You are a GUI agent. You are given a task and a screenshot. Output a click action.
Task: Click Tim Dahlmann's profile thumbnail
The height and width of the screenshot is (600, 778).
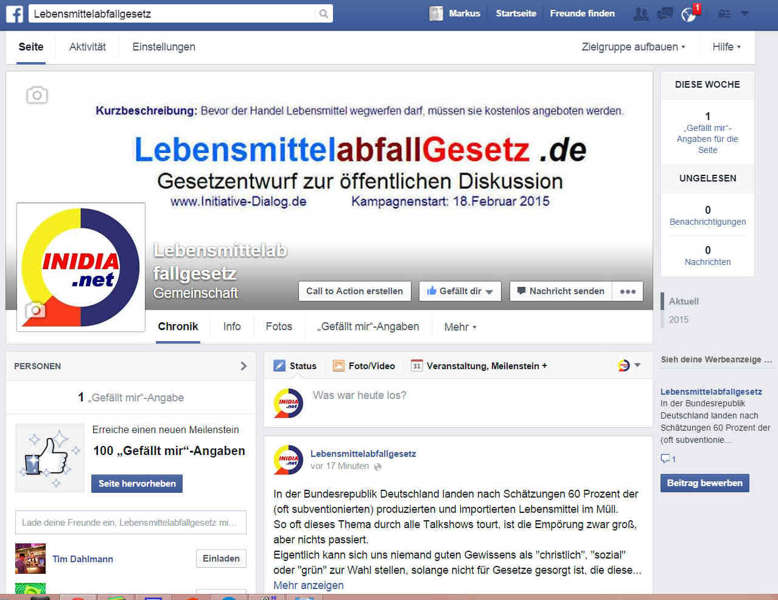pyautogui.click(x=30, y=559)
